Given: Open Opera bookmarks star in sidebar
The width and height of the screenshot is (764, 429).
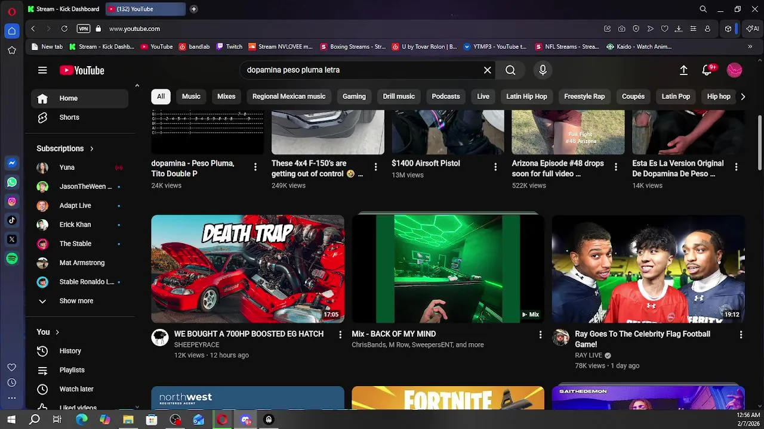Looking at the screenshot, I should click(x=12, y=50).
